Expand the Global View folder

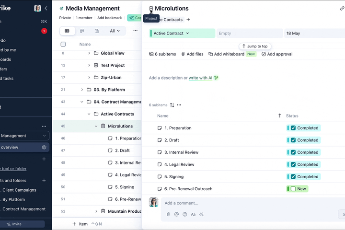pos(89,53)
